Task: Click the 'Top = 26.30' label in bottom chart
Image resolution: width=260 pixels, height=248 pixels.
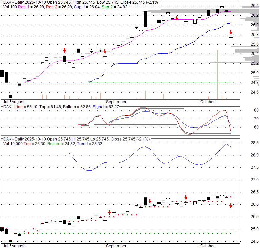Action: pyautogui.click(x=34, y=144)
